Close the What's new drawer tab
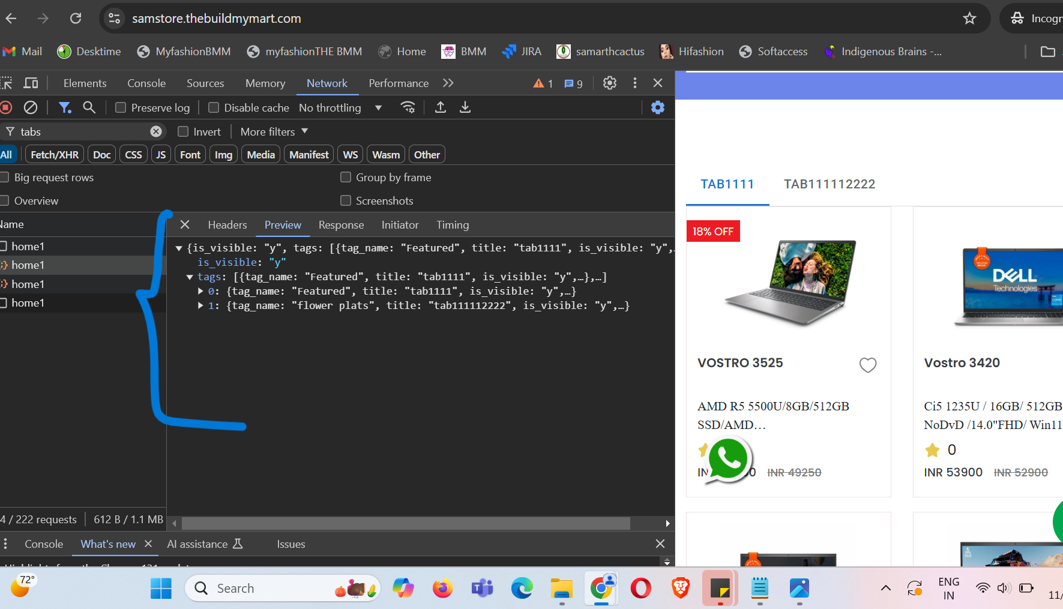Screen dimensions: 1063x609 click(x=148, y=544)
